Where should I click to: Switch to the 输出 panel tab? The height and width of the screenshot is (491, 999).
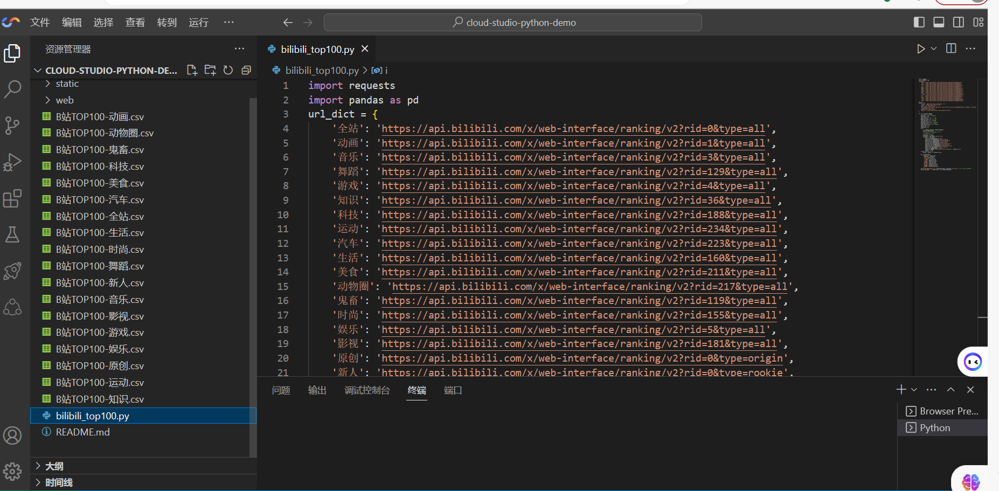point(317,390)
